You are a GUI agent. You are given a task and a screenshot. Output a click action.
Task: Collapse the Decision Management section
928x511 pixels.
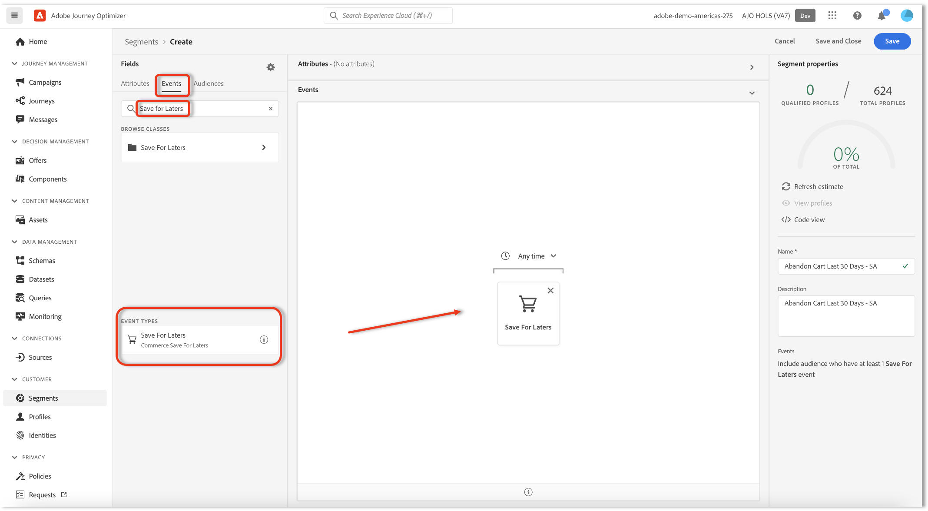click(14, 142)
